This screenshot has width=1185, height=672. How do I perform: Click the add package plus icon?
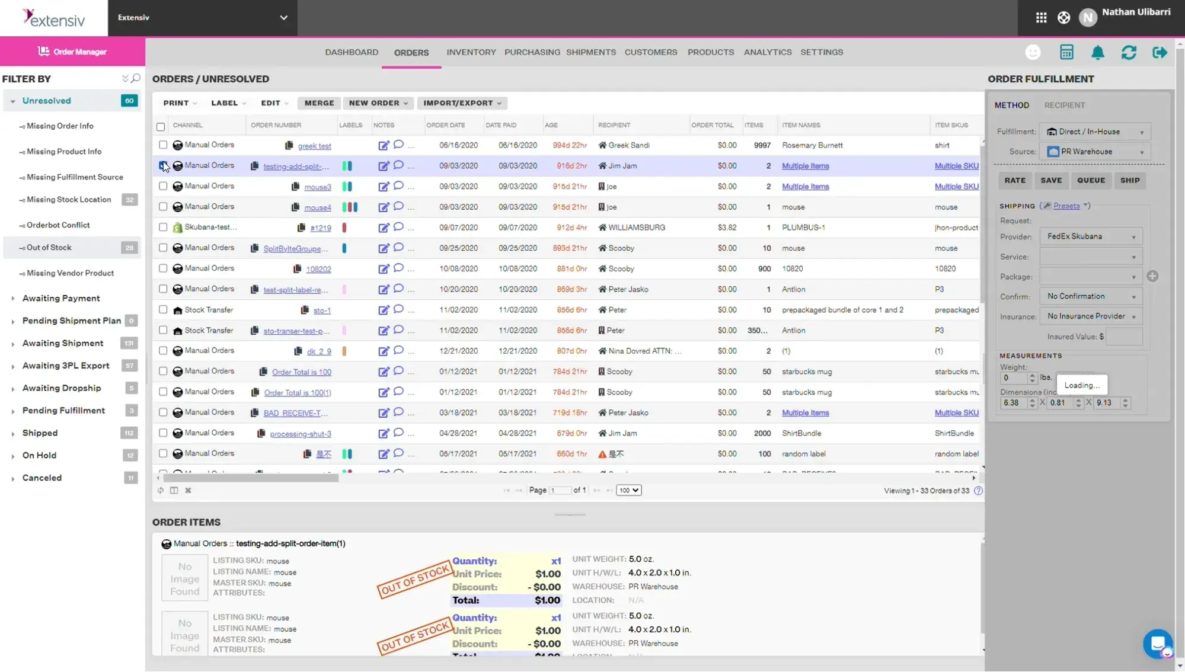click(1153, 276)
